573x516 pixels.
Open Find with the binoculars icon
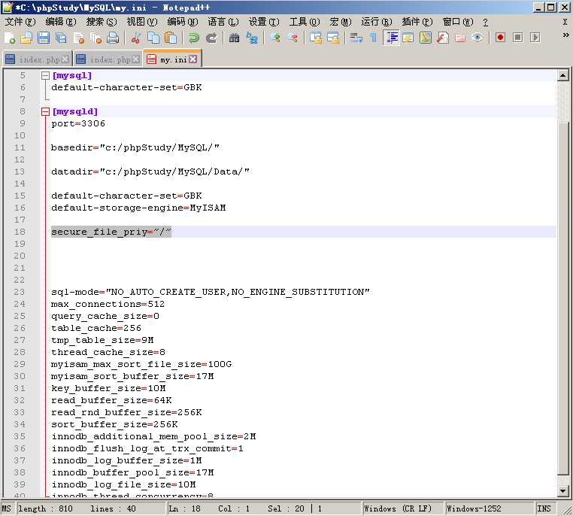coord(235,38)
